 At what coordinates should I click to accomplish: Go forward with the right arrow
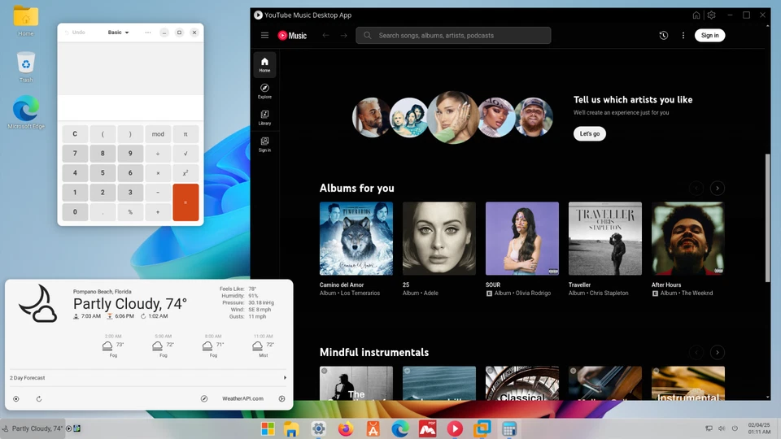[343, 35]
